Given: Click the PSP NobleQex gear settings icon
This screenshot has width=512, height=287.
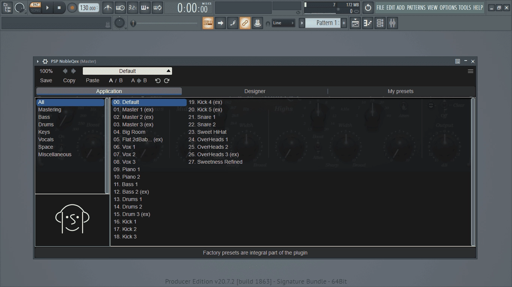Looking at the screenshot, I should tap(45, 61).
